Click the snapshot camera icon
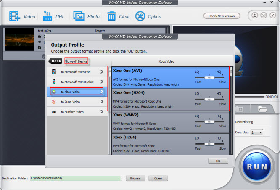The height and width of the screenshot is (190, 280). tap(239, 109)
